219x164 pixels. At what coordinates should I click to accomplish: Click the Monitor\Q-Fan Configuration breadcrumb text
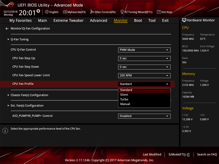click(30, 29)
